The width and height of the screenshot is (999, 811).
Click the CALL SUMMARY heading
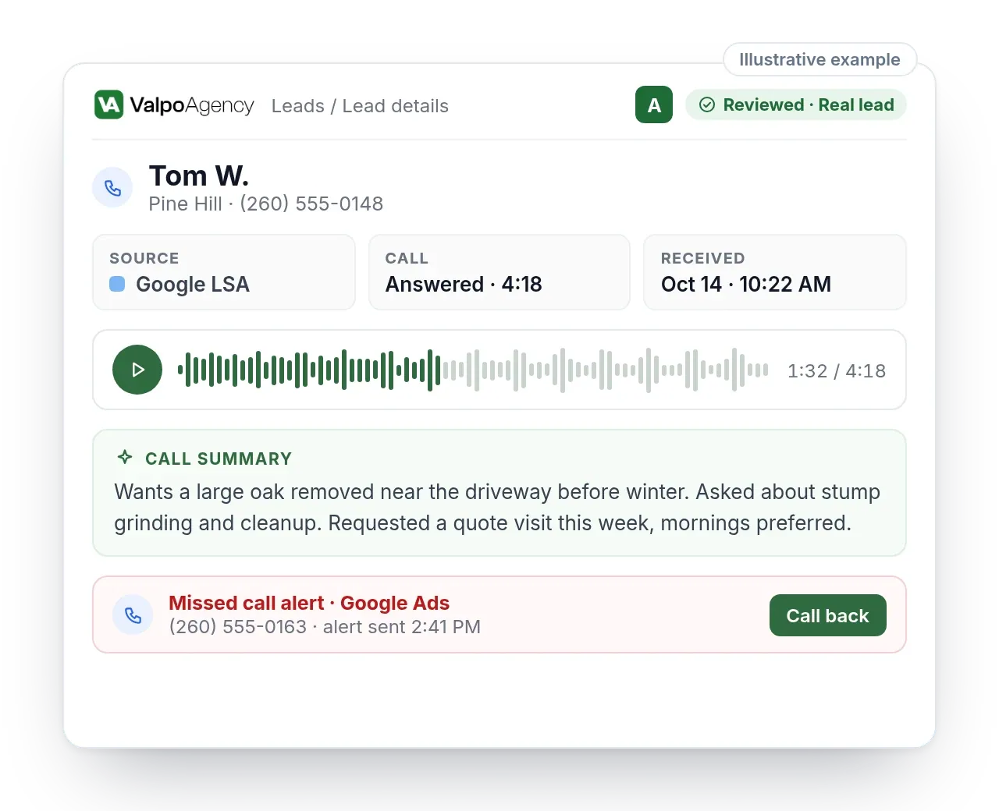pos(219,459)
